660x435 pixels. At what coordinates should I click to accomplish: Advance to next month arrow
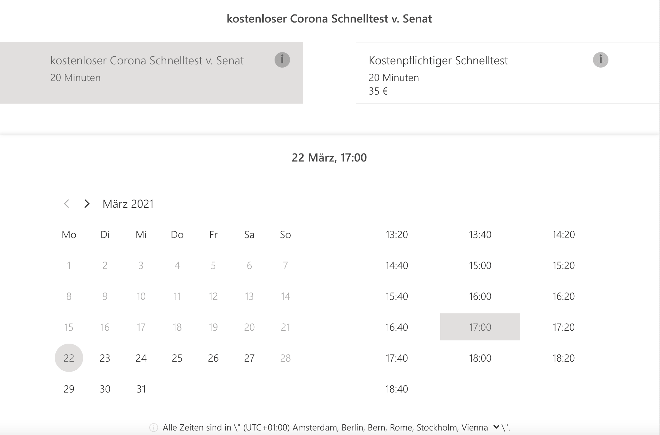coord(87,204)
